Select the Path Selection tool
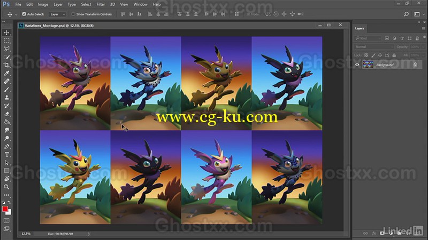 6,163
